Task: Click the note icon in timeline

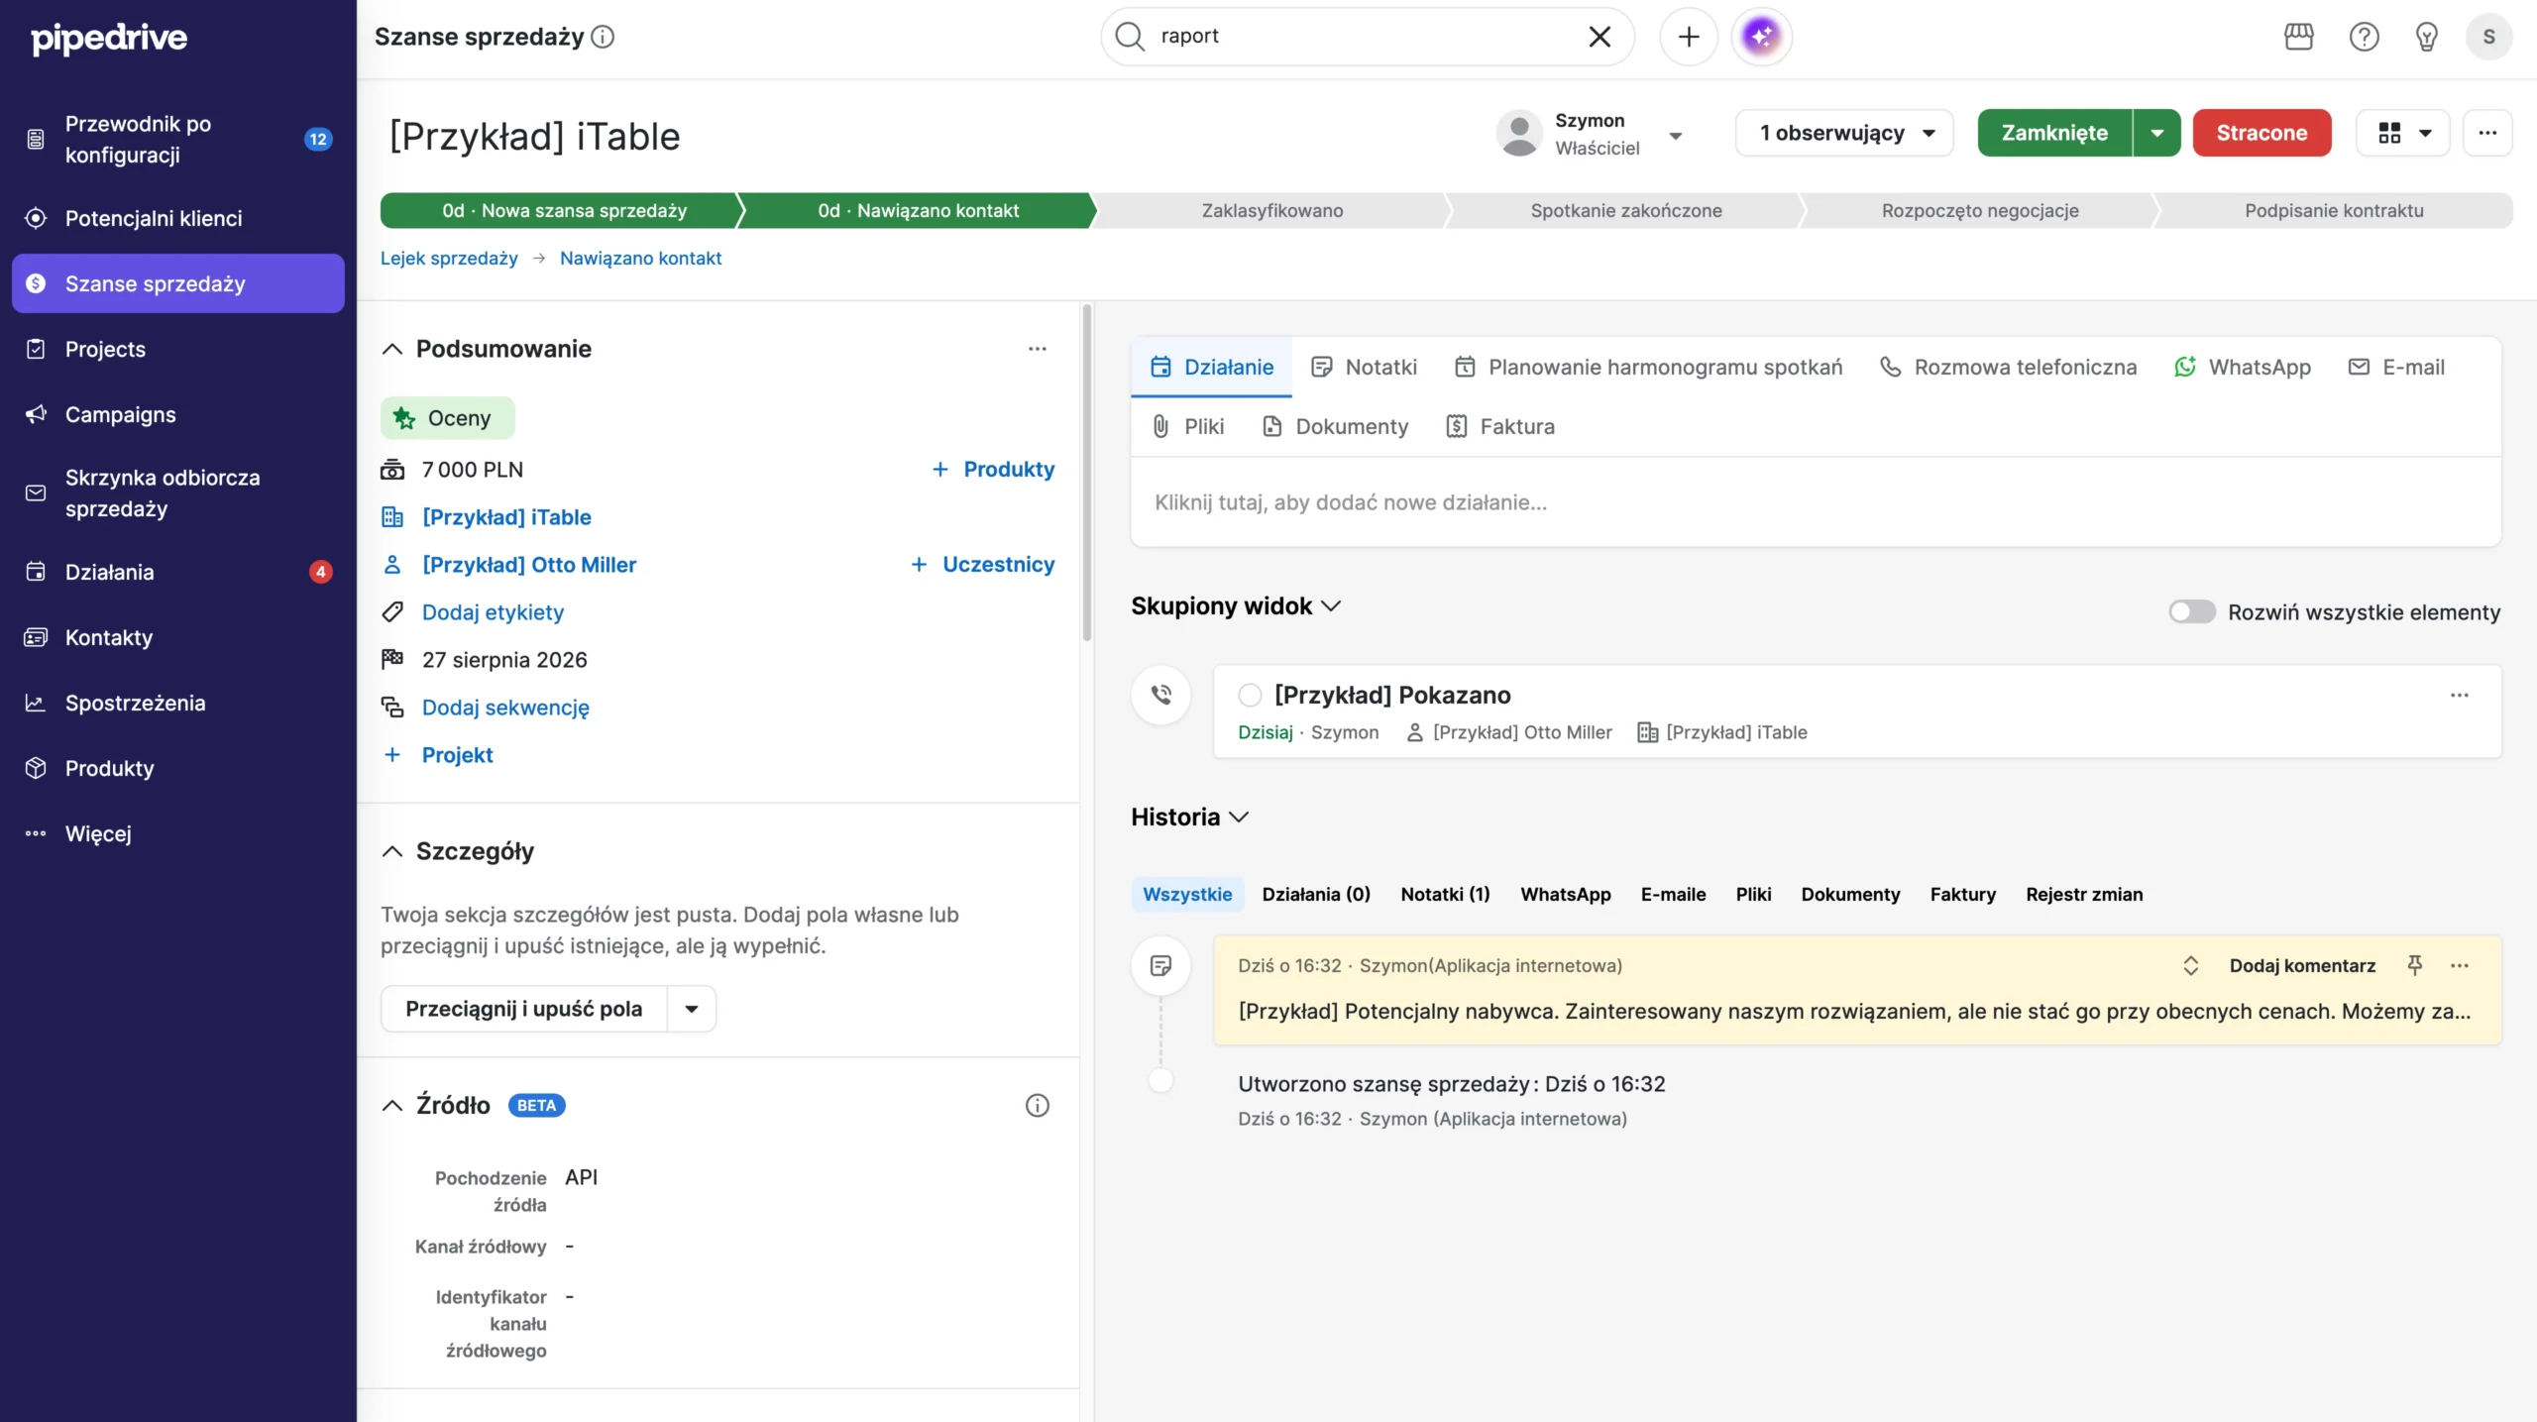Action: click(1160, 965)
